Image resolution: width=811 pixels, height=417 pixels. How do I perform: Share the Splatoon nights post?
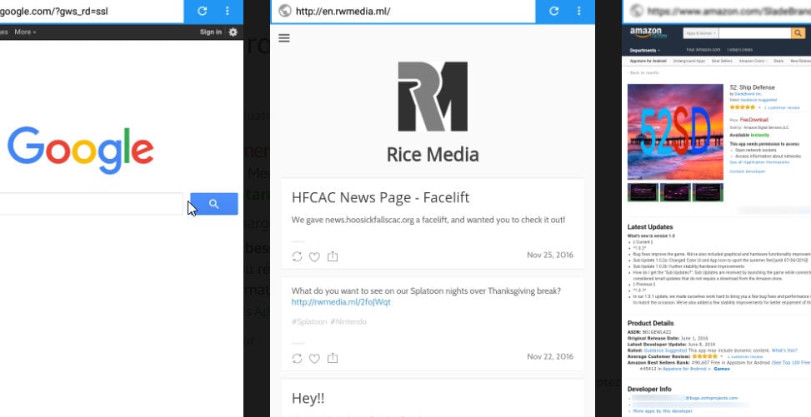pos(333,358)
